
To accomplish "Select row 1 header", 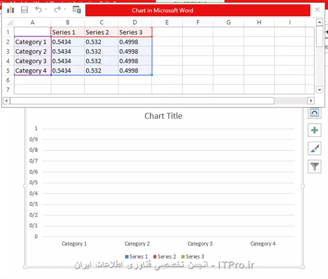I will pyautogui.click(x=8, y=32).
